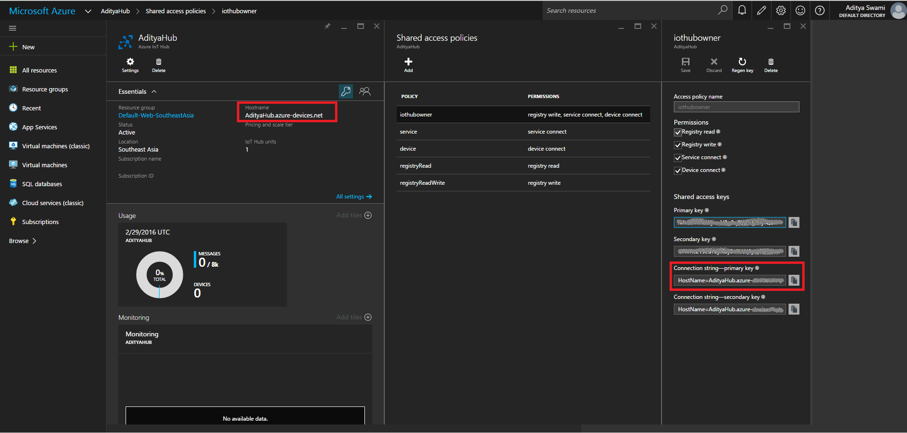The width and height of the screenshot is (907, 433).
Task: Click the AdityaHub.azure-devices.net hostname
Action: click(x=284, y=115)
